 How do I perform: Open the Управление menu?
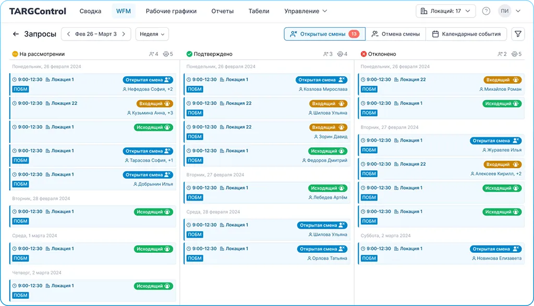[x=302, y=10]
